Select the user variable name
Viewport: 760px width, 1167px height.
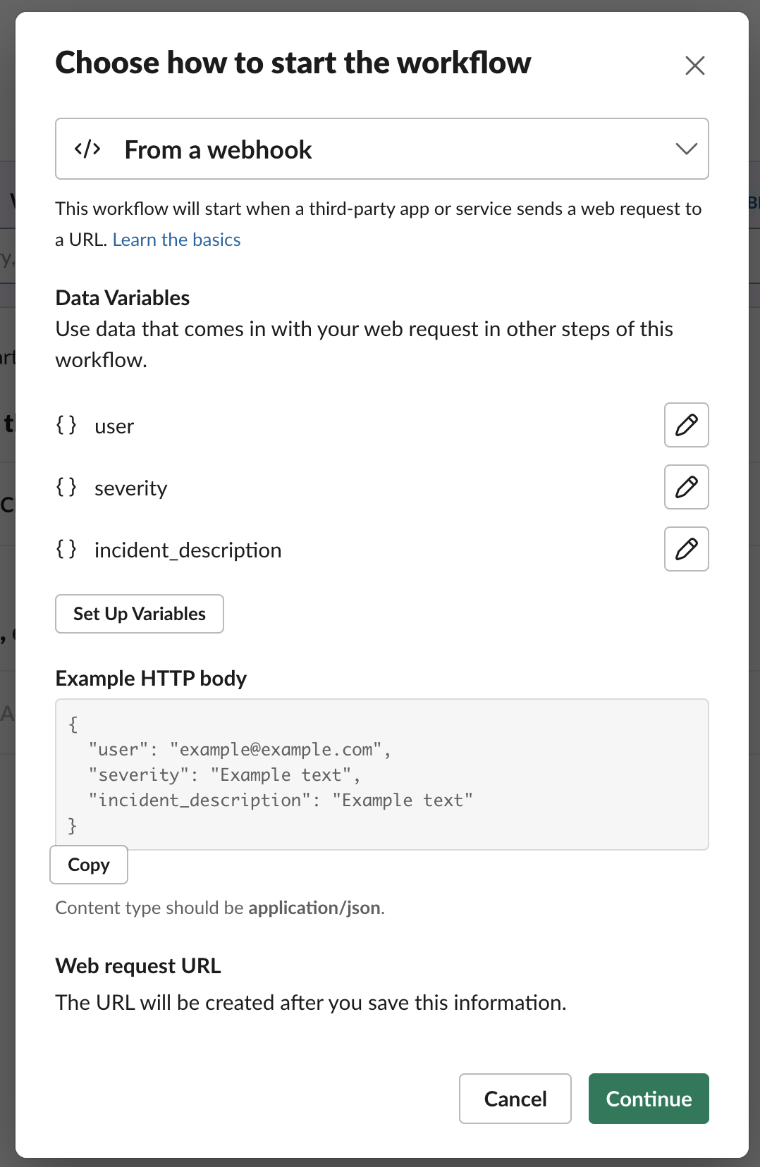114,426
